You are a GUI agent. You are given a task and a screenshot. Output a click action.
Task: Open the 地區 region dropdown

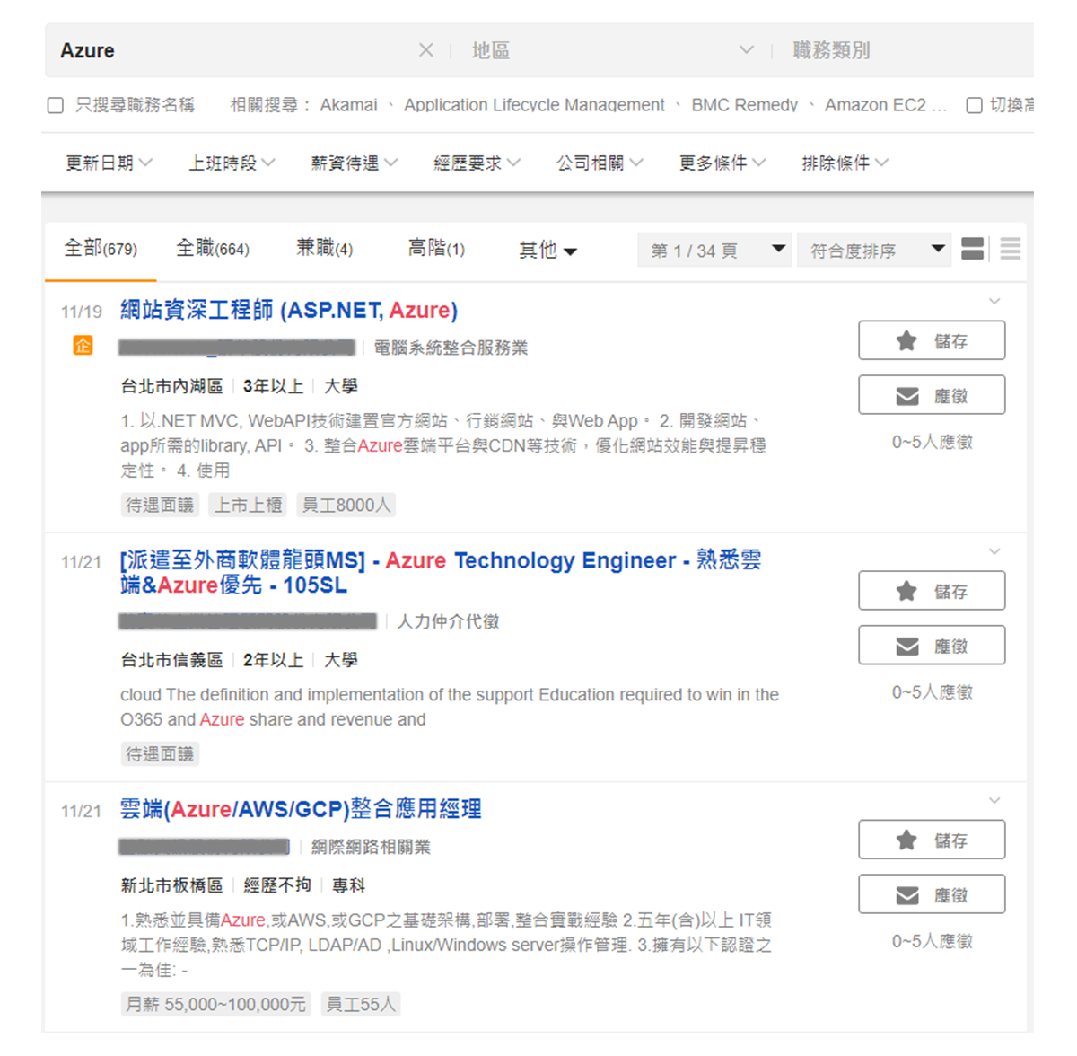610,50
